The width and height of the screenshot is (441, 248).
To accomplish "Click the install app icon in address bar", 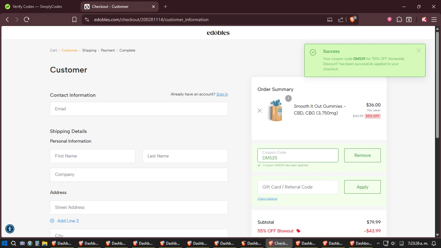I will (x=330, y=19).
